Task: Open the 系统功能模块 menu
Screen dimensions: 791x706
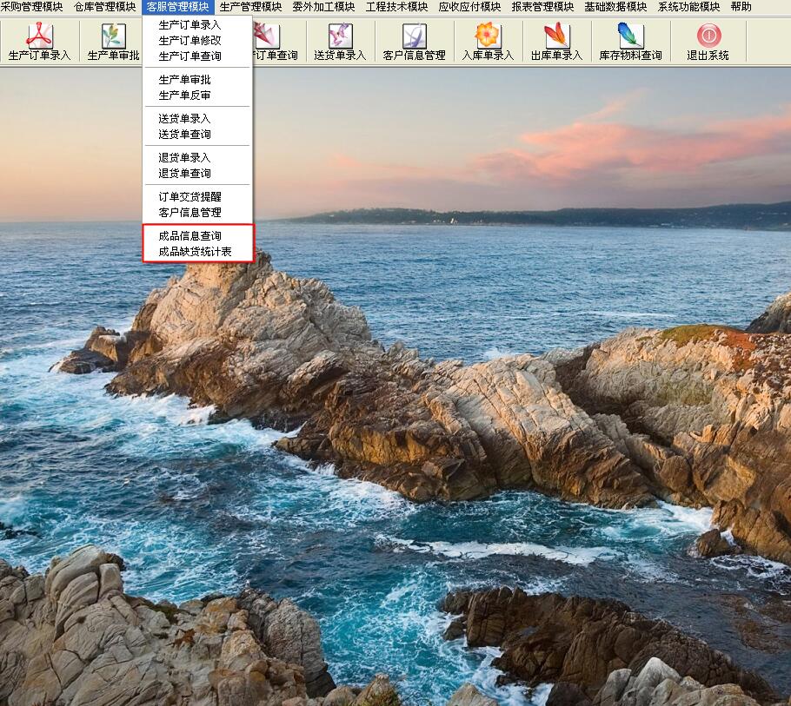Action: pyautogui.click(x=688, y=7)
